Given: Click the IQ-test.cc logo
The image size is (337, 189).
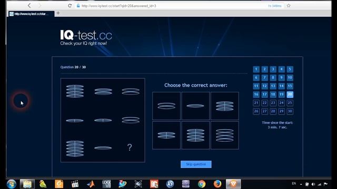Looking at the screenshot, I should point(86,38).
